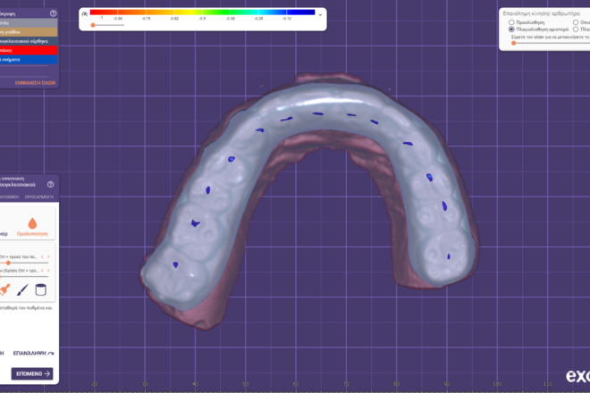This screenshot has width=590, height=393.
Task: Click the gauge icon beside the color scale
Action: tap(85, 14)
